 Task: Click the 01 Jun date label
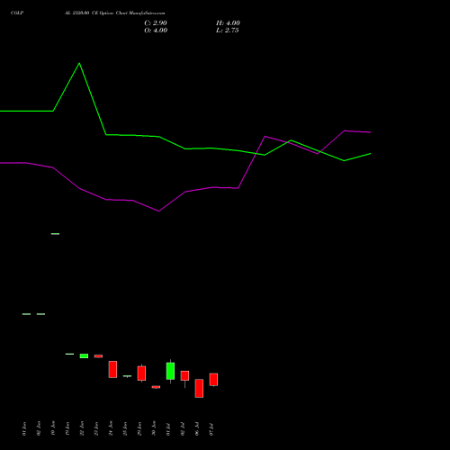pos(24,428)
